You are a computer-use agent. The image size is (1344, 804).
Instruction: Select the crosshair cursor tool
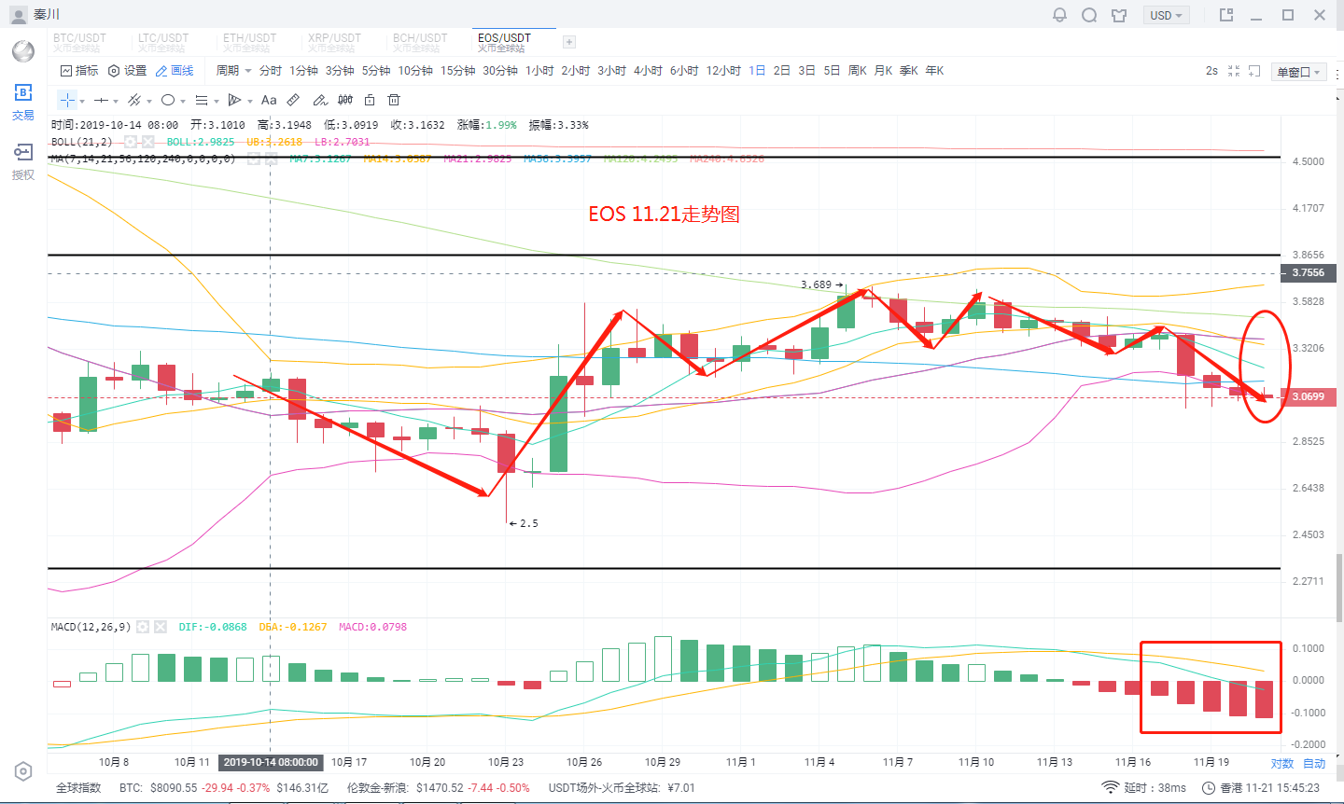[x=68, y=100]
